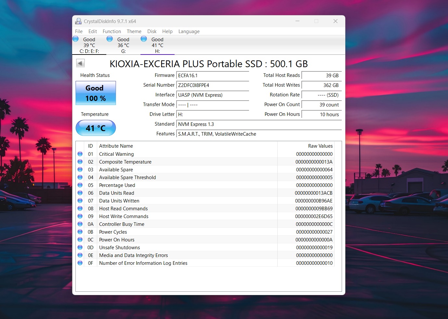The width and height of the screenshot is (448, 319).
Task: Click the Serial Number field Z2DFC0I8FPE4
Action: 213,85
